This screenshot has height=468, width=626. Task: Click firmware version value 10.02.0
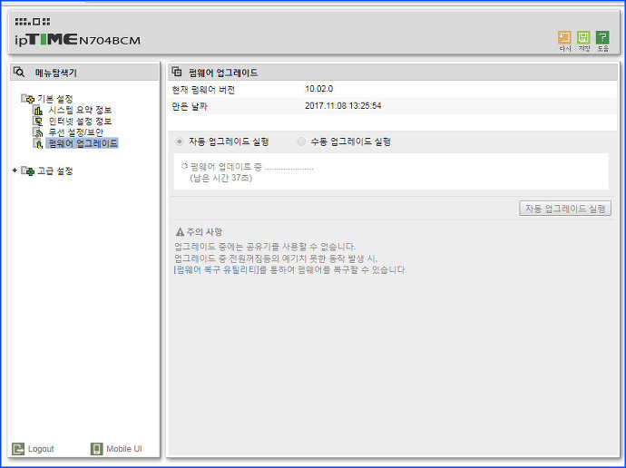point(318,89)
